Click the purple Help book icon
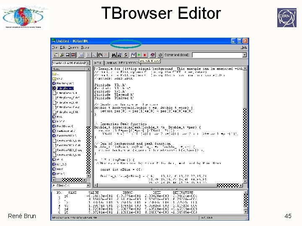Image resolution: width=302 pixels, height=226 pixels. pyautogui.click(x=153, y=55)
